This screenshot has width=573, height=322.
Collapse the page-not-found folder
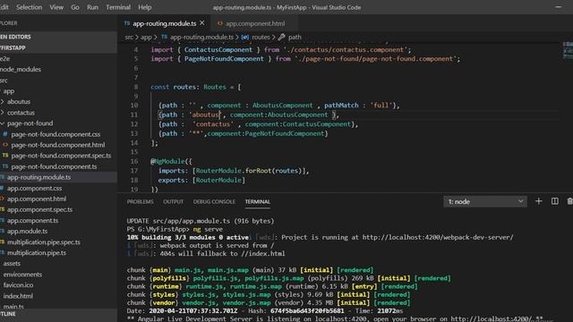(30, 123)
